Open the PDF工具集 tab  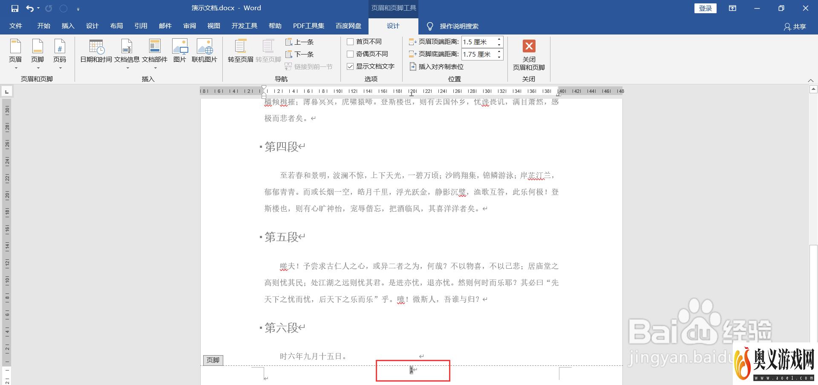tap(308, 26)
